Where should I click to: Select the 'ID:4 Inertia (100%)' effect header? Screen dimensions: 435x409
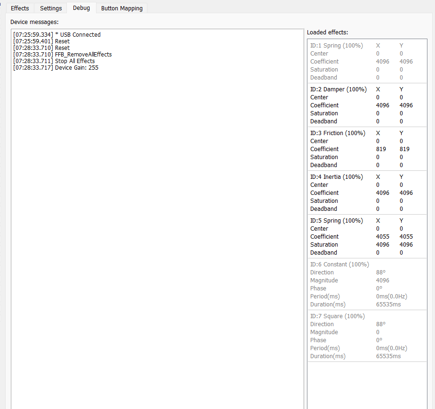(x=337, y=177)
